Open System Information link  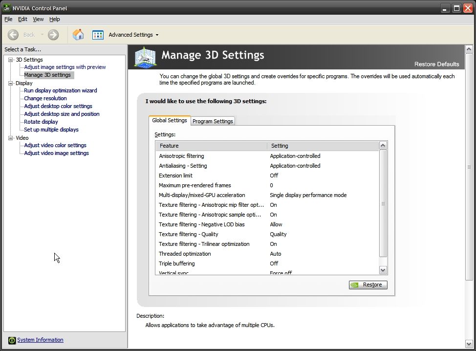tap(40, 340)
